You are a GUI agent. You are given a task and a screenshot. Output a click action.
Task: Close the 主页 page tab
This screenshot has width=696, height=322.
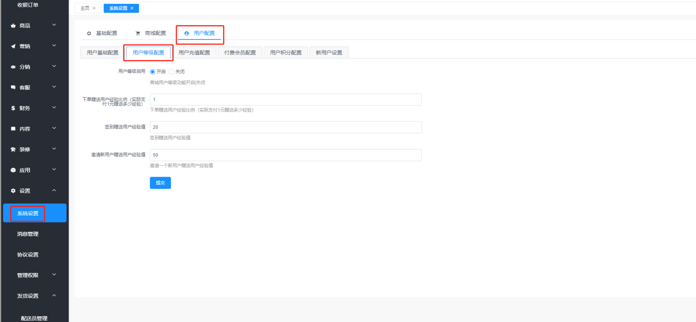[94, 8]
